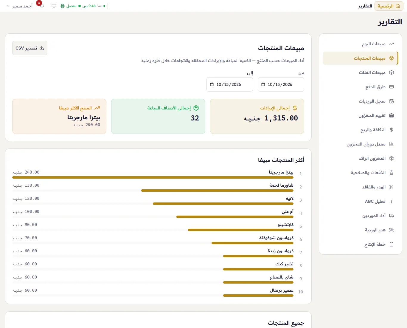Click the عصير برتقال product name
This screenshot has width=407, height=328.
point(282,290)
